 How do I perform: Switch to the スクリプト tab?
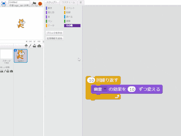[x=52, y=2]
